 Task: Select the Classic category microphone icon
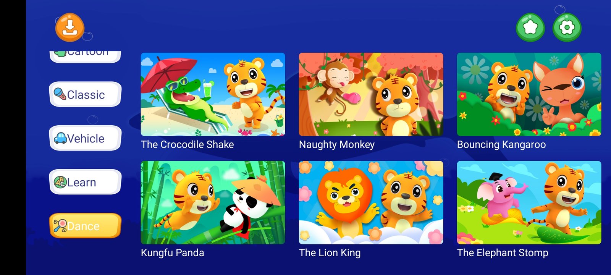click(60, 94)
